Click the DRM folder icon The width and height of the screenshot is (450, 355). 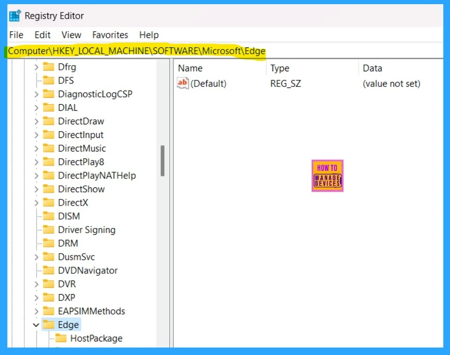pyautogui.click(x=48, y=243)
